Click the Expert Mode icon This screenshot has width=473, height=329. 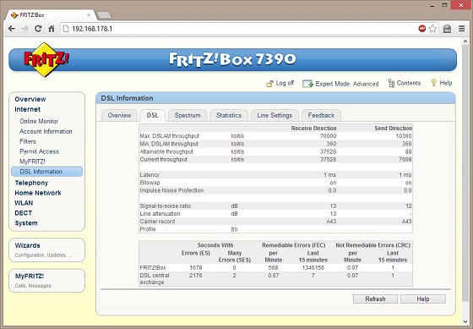coord(307,84)
